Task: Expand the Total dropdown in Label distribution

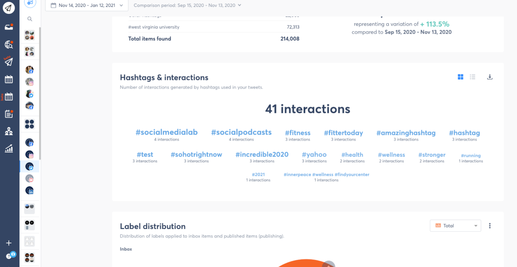Action: (455, 226)
